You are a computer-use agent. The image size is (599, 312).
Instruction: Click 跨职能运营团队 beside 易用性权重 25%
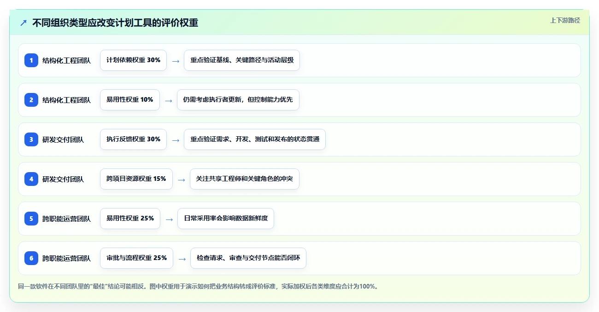(67, 219)
